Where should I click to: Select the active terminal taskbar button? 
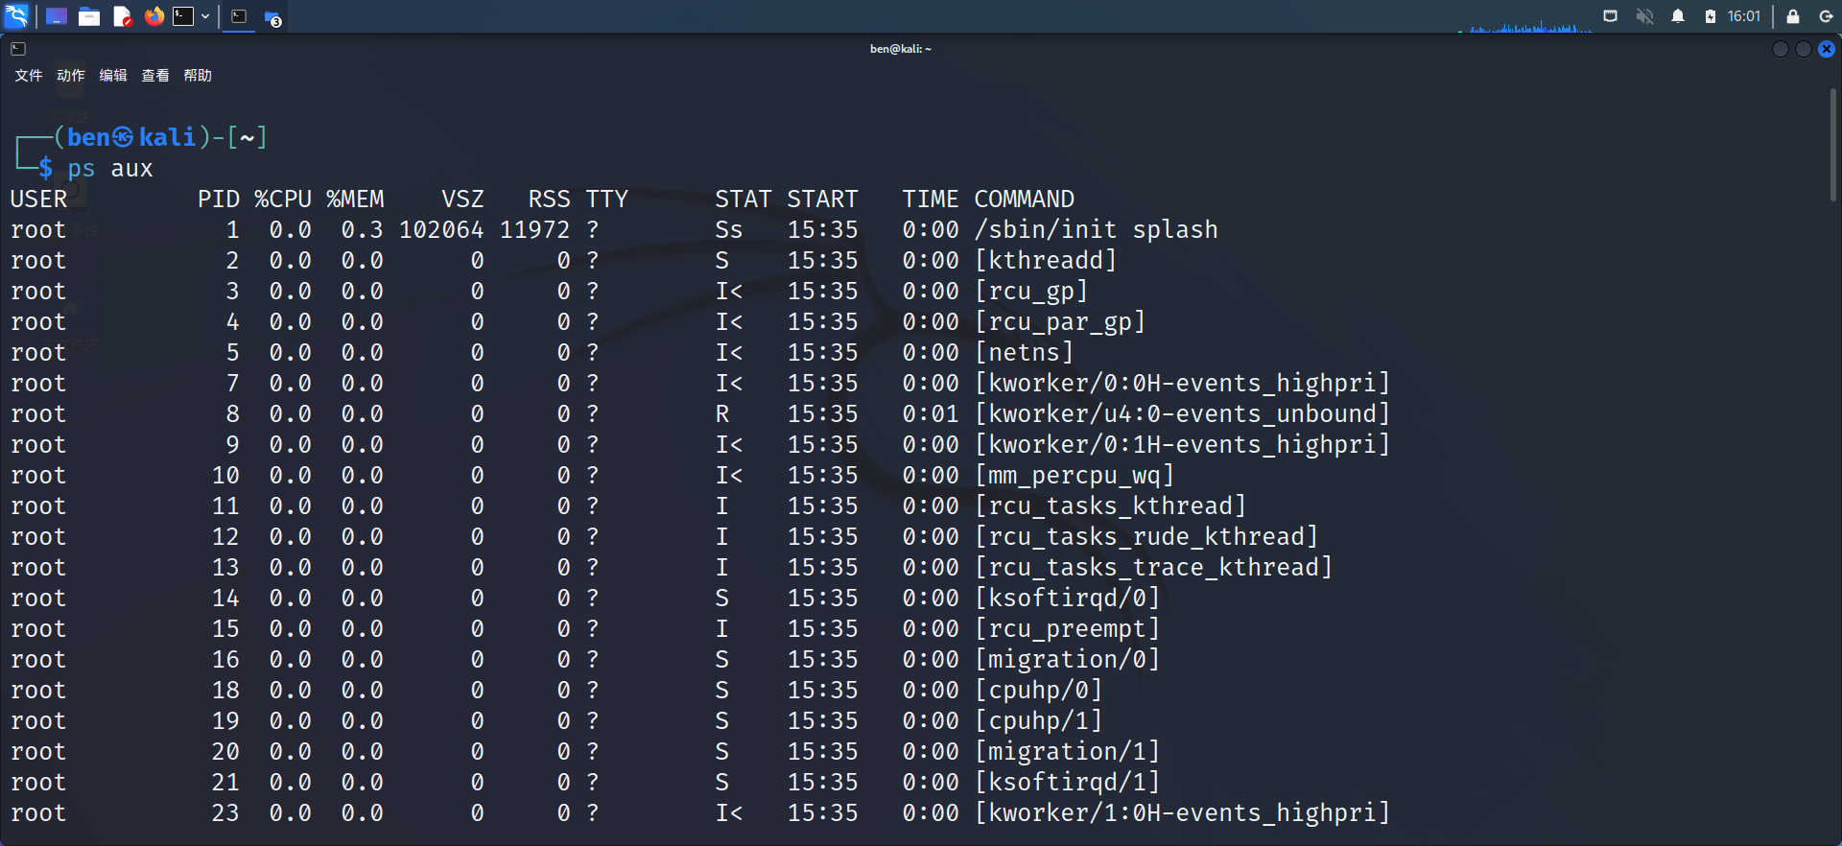point(240,16)
